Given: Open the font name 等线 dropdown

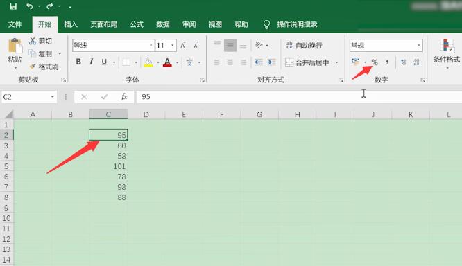Looking at the screenshot, I should coord(151,45).
